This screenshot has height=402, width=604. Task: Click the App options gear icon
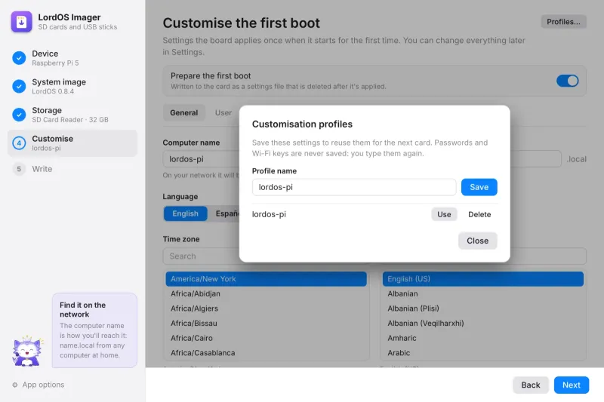(x=15, y=385)
